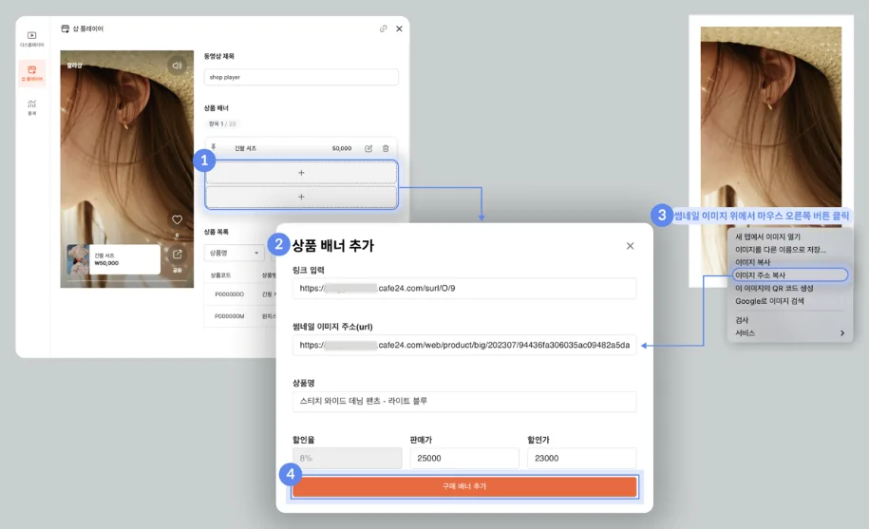
Task: Select the 샵 플레이어 sidebar icon
Action: coord(31,73)
